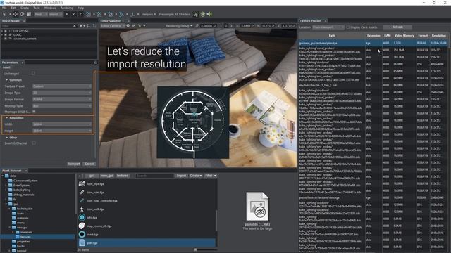Adjust the asset thumbnail size slider
451x253 pixels.
coord(196,250)
